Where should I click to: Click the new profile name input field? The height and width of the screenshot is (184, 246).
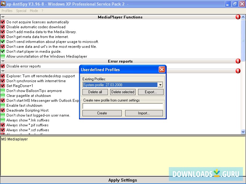coord(123,105)
